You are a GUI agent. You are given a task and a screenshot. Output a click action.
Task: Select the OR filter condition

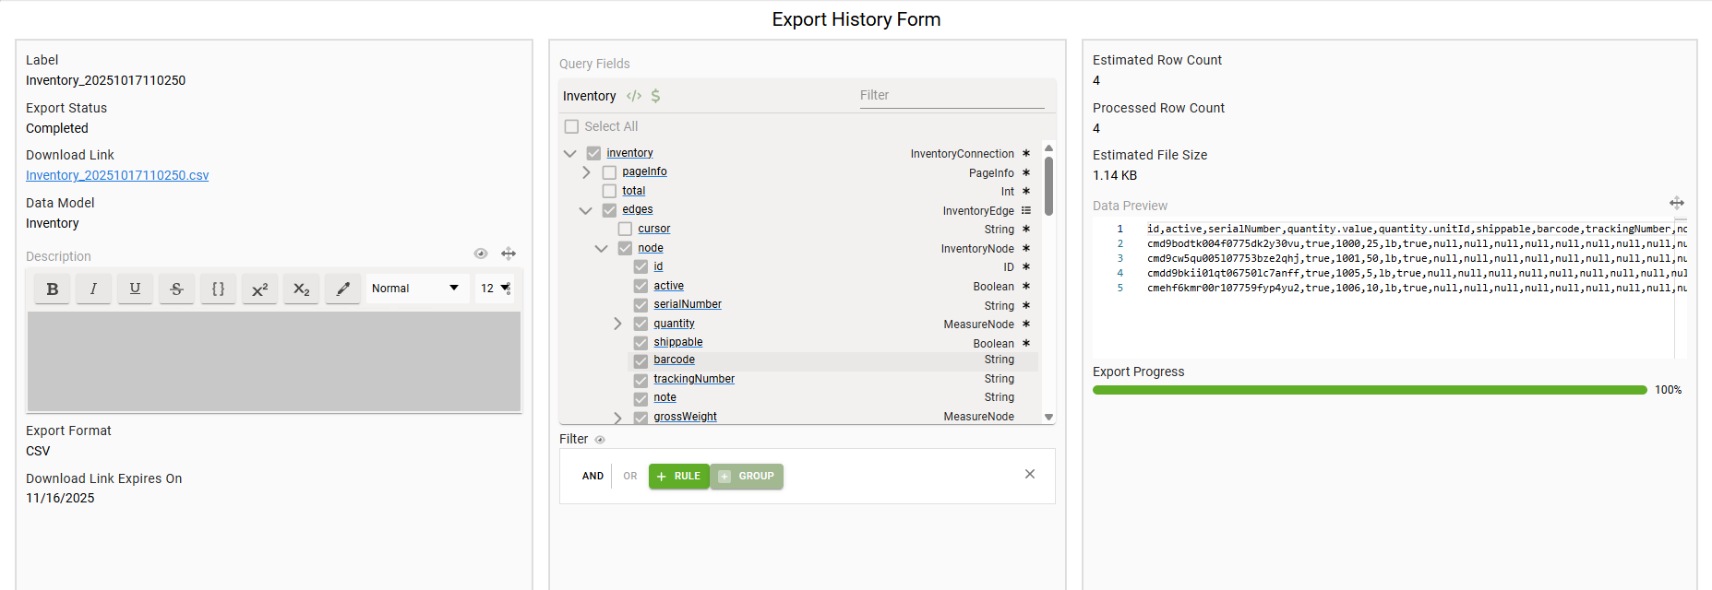(x=629, y=477)
